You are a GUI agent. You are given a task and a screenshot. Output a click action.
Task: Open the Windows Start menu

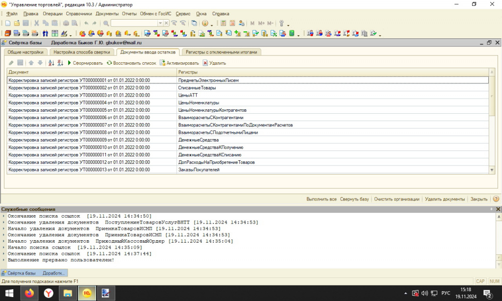(x=9, y=293)
